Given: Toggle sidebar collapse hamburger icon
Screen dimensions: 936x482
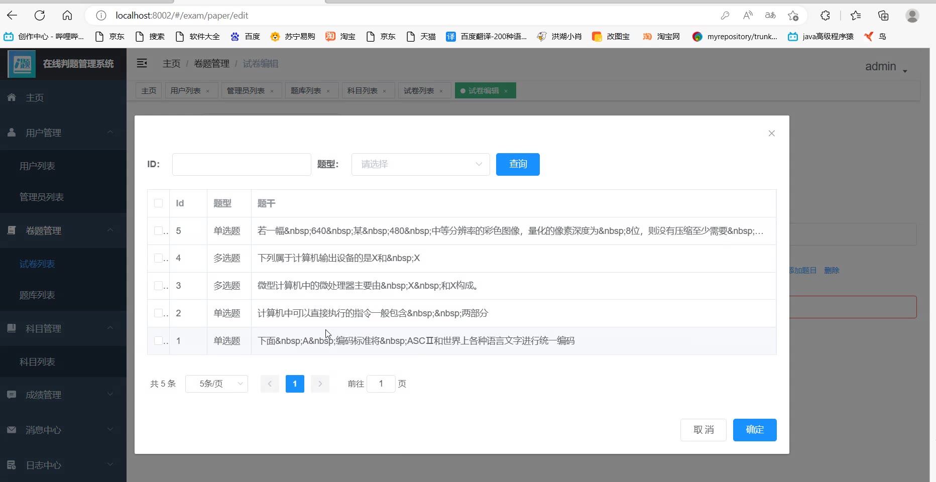Looking at the screenshot, I should [142, 63].
